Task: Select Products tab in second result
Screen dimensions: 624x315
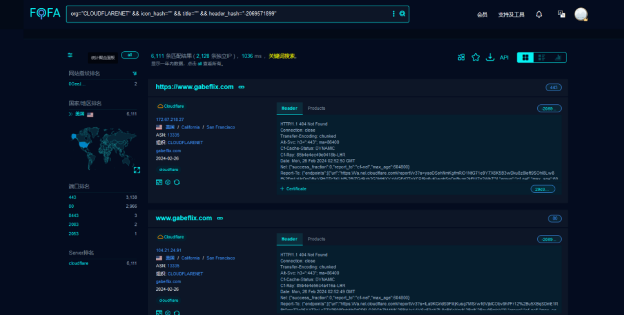Action: 316,239
